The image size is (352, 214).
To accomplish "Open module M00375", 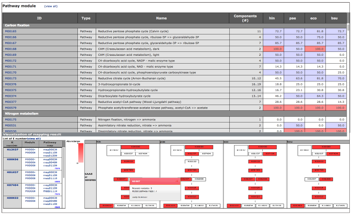I will [11, 90].
